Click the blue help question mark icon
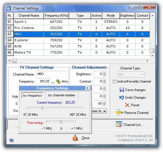This screenshot has height=152, width=163. pos(11,140)
